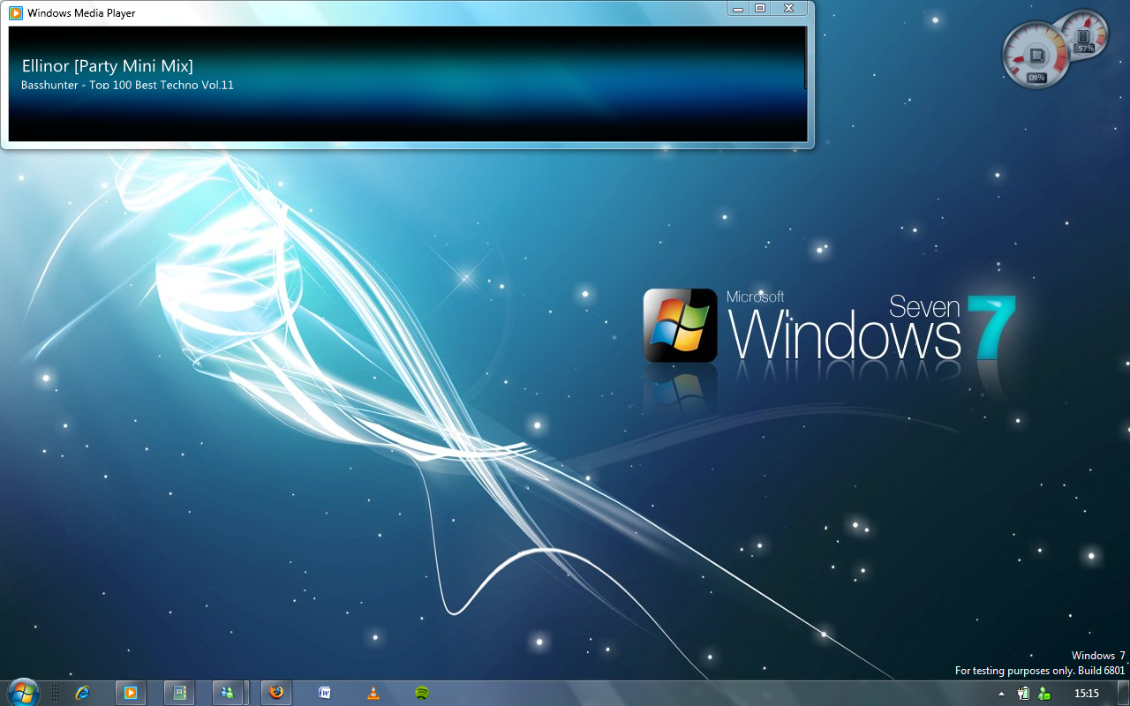This screenshot has height=706, width=1130.
Task: Open VLC media player cone icon
Action: coord(373,693)
